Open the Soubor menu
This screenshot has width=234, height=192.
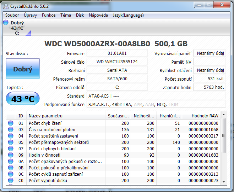12,15
